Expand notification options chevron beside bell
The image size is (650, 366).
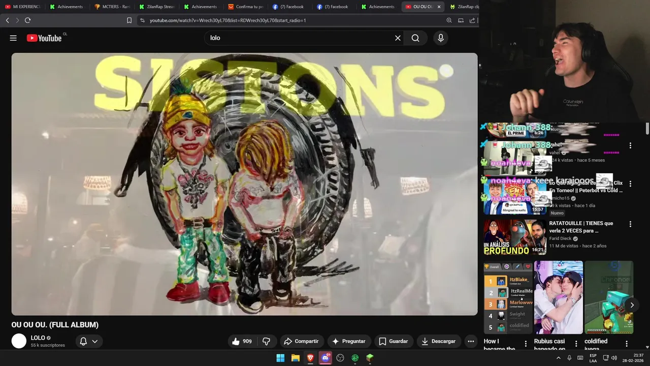coord(94,341)
